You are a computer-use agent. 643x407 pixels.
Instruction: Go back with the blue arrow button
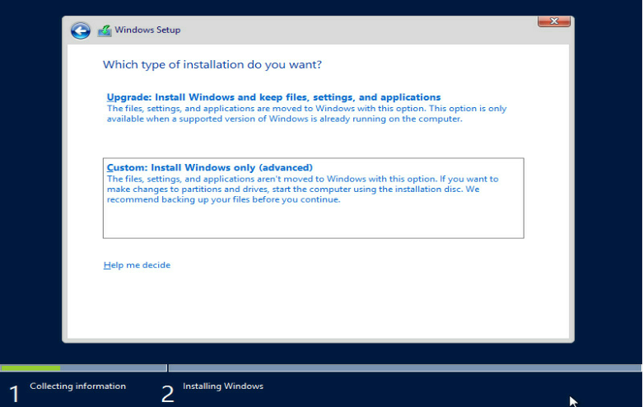tap(81, 30)
